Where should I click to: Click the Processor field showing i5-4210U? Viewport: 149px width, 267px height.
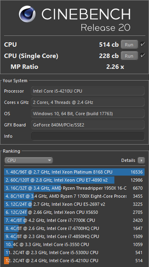coord(88,91)
